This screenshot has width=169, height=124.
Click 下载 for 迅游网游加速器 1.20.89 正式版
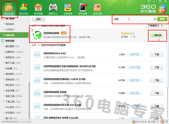(157, 80)
